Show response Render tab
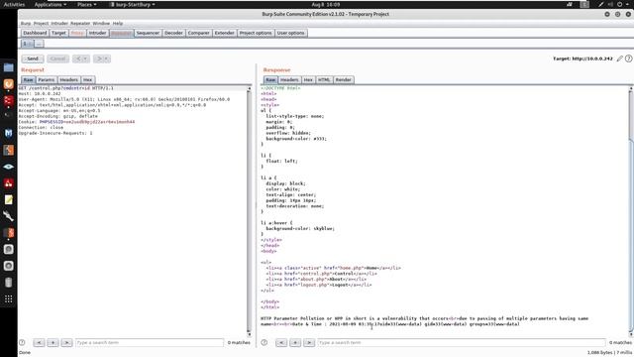Viewport: 634px width, 357px height. [x=344, y=79]
